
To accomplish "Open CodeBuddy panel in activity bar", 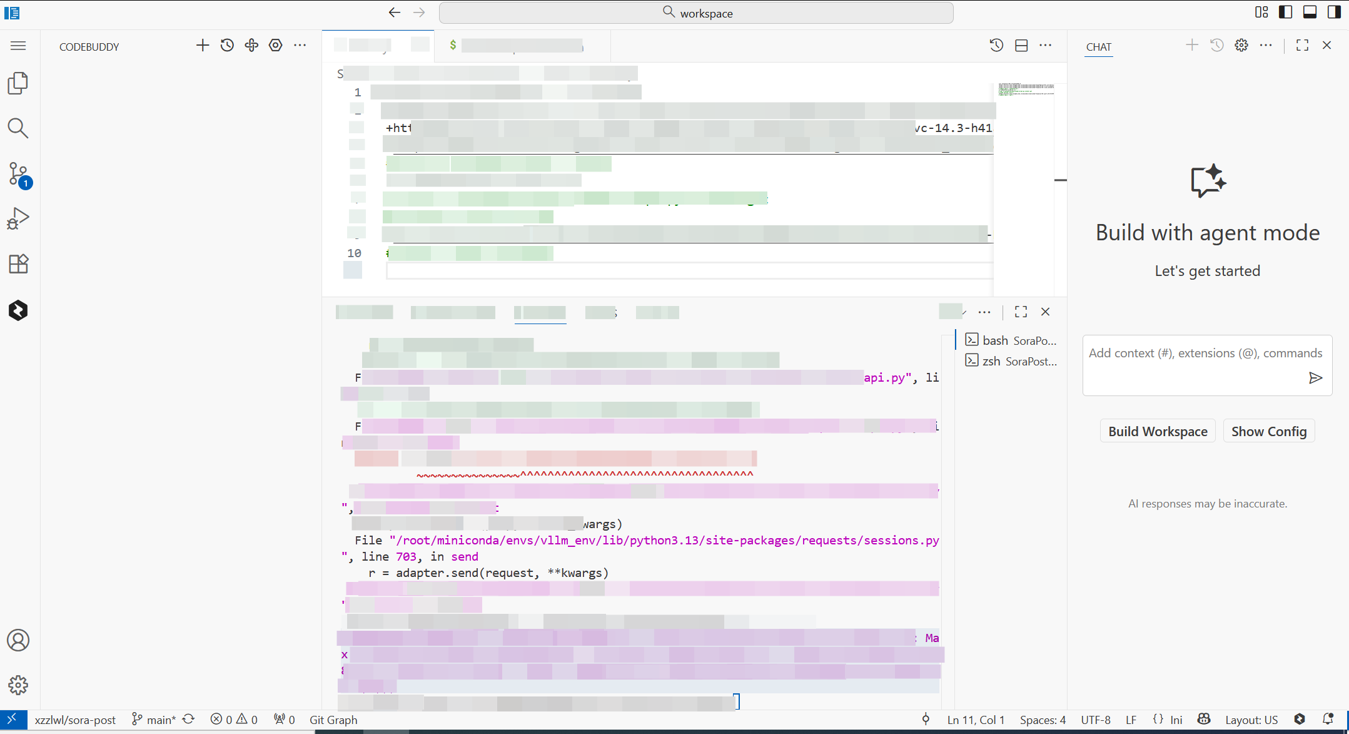I will pyautogui.click(x=18, y=310).
